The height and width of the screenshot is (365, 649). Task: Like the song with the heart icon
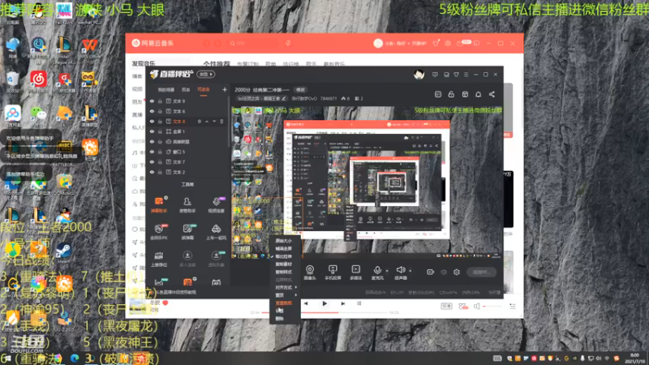pos(165,303)
